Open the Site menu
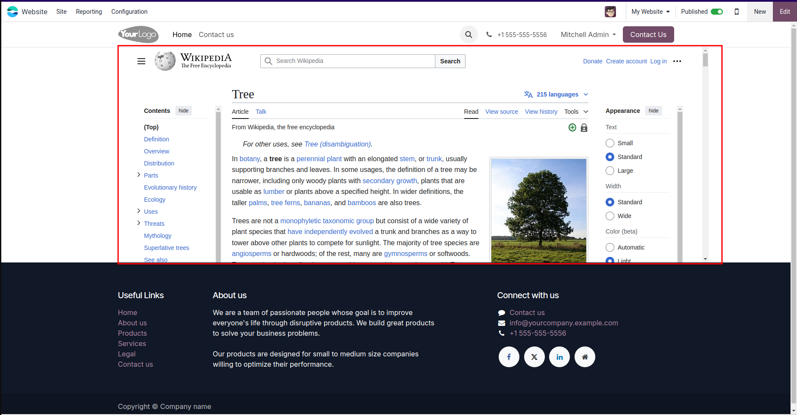This screenshot has height=415, width=797. coord(61,12)
